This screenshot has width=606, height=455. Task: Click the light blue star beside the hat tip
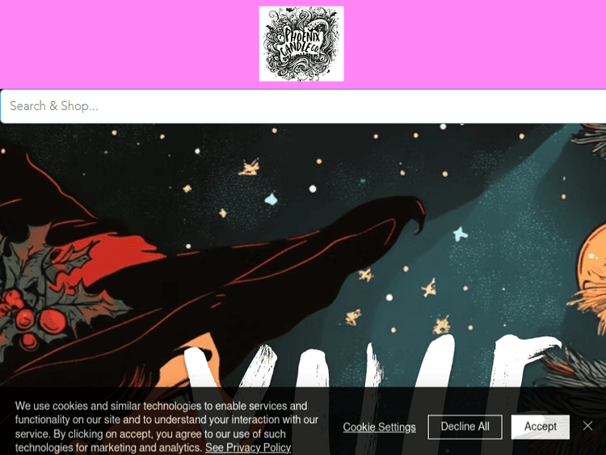click(x=460, y=234)
